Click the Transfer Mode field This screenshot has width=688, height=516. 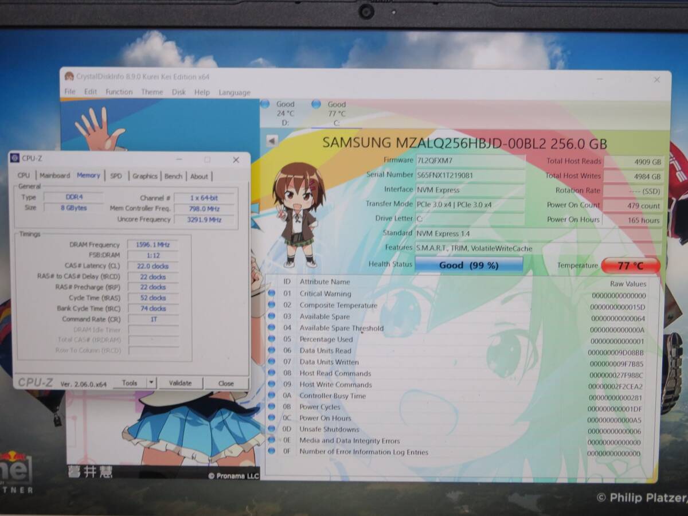(x=470, y=204)
